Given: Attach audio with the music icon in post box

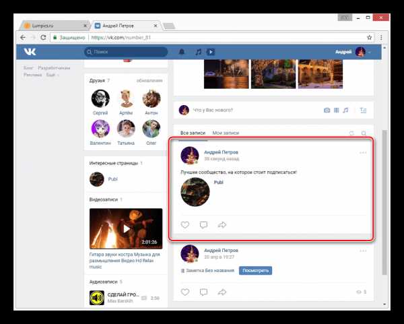Looking at the screenshot, I should [345, 110].
